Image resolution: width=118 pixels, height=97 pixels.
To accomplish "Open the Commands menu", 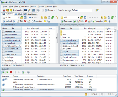I will [24, 7].
